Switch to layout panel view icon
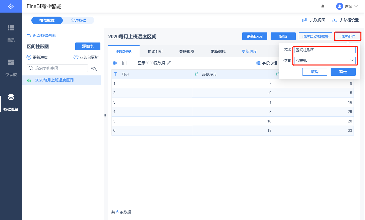The height and width of the screenshot is (220, 365). (124, 63)
